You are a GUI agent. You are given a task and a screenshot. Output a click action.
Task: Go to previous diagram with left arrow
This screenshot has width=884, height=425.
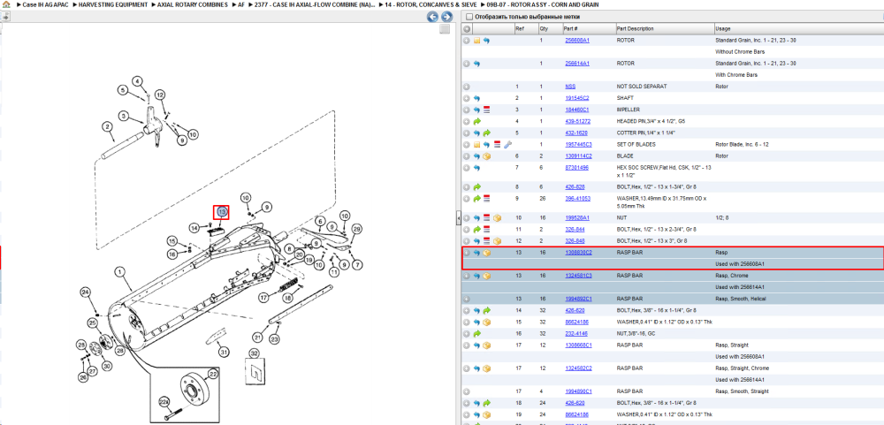(x=432, y=17)
